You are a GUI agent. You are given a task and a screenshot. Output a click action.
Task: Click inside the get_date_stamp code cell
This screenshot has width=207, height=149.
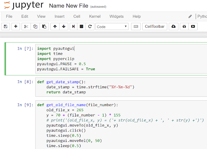[x=121, y=87]
